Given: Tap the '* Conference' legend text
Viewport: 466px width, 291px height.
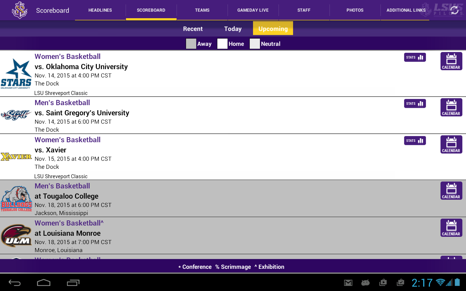Looking at the screenshot, I should tap(195, 267).
